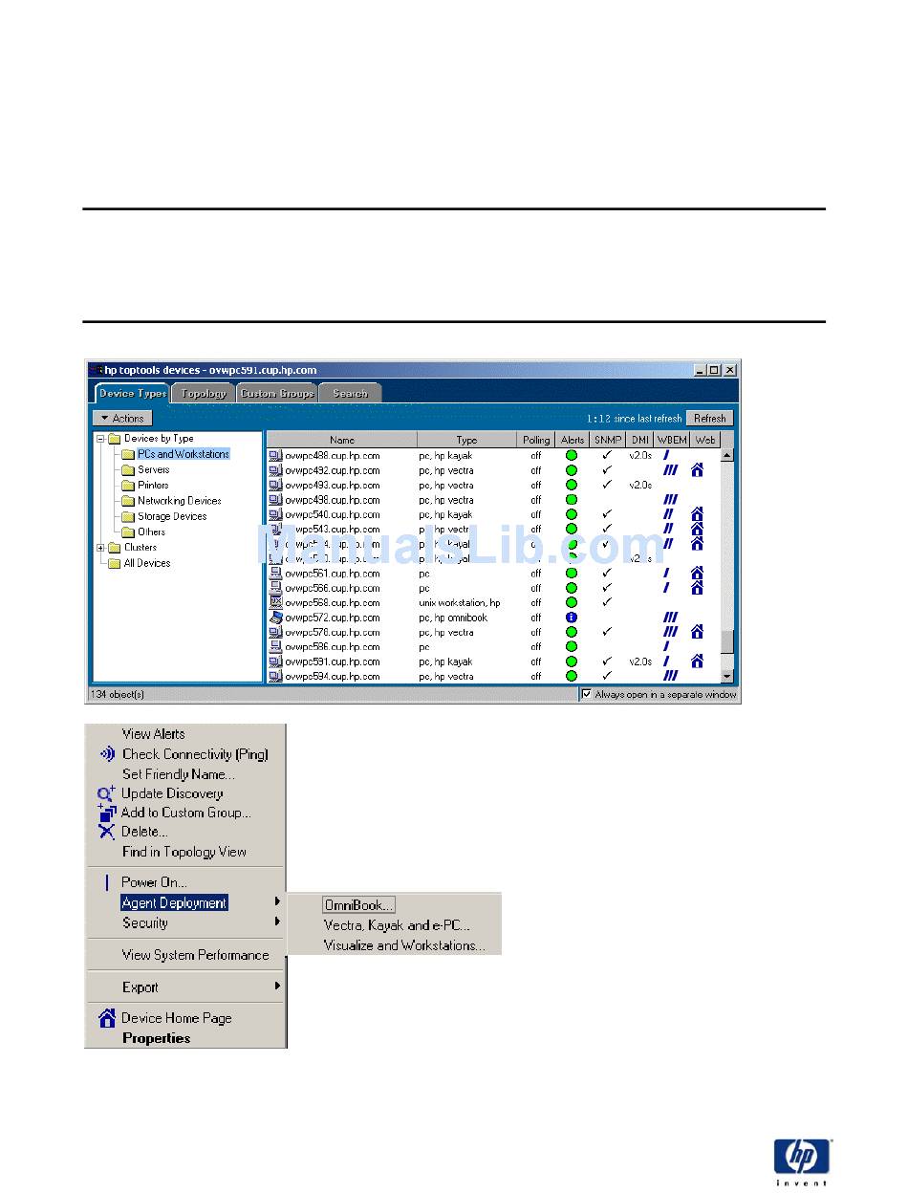Click green alert status of ovwpc488
Image resolution: width=908 pixels, height=1193 pixels.
point(572,456)
